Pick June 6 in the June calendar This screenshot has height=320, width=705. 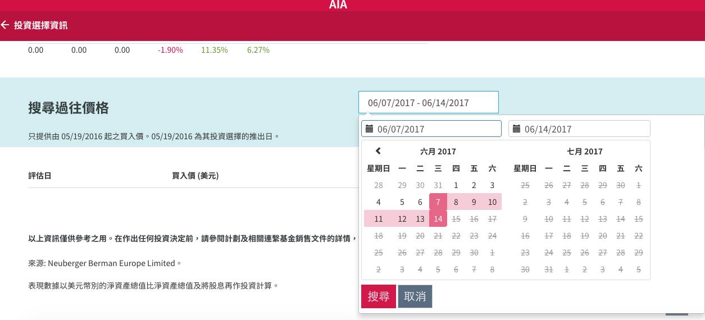coord(420,202)
